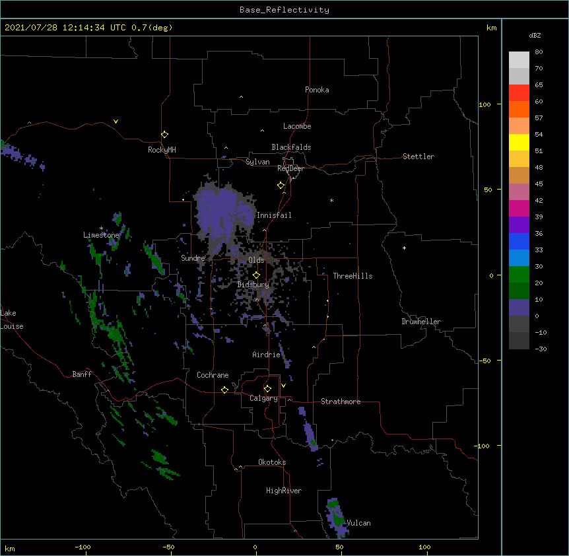The image size is (569, 556).
Task: Click the yellow V marker northeast of Calgary
Action: [283, 386]
